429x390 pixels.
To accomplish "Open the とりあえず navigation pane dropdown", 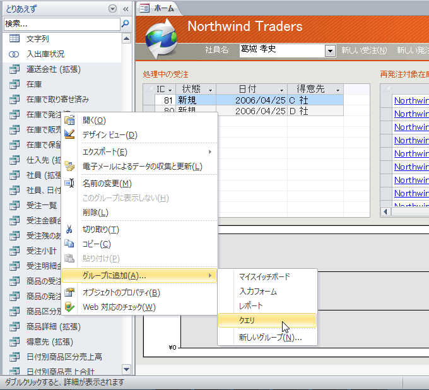I will coord(112,9).
